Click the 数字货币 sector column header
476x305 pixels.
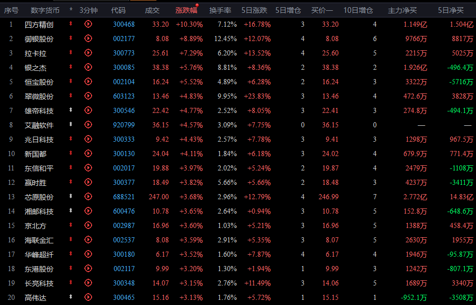45,10
